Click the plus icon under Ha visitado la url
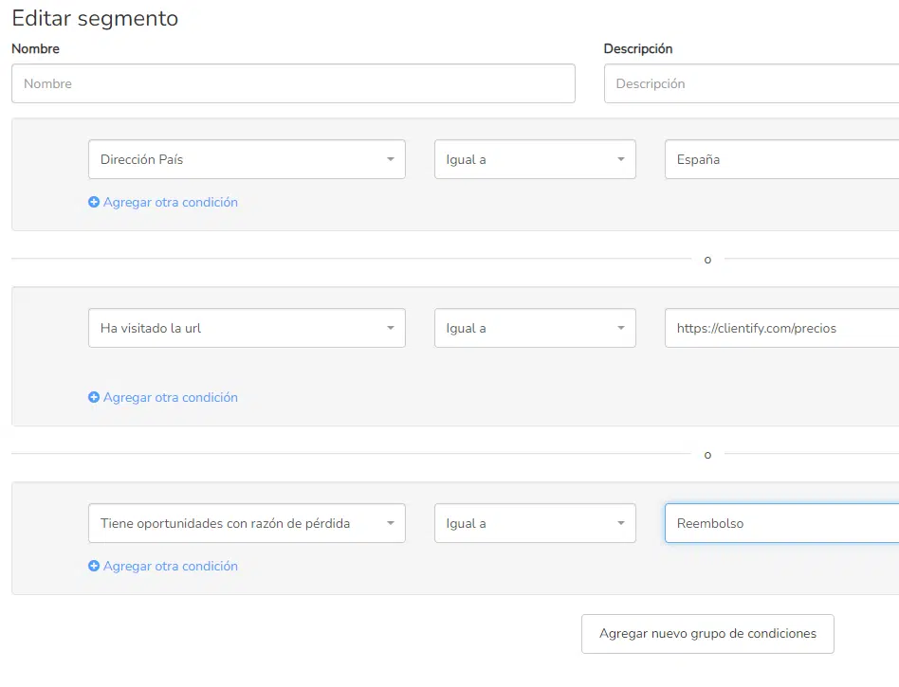The height and width of the screenshot is (687, 899). (x=94, y=397)
